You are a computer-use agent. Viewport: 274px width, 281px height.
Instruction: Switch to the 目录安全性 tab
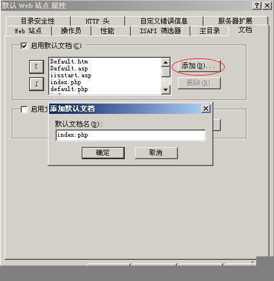point(38,21)
